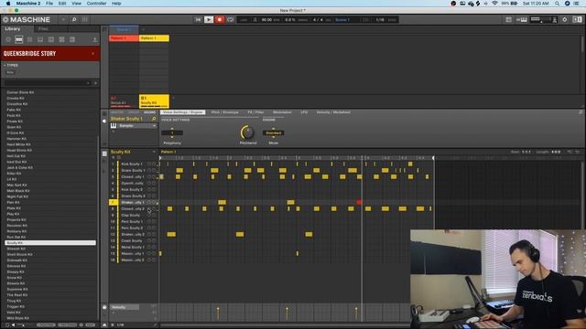Image resolution: width=586 pixels, height=329 pixels.
Task: Click the Polyphony value field
Action: (172, 133)
